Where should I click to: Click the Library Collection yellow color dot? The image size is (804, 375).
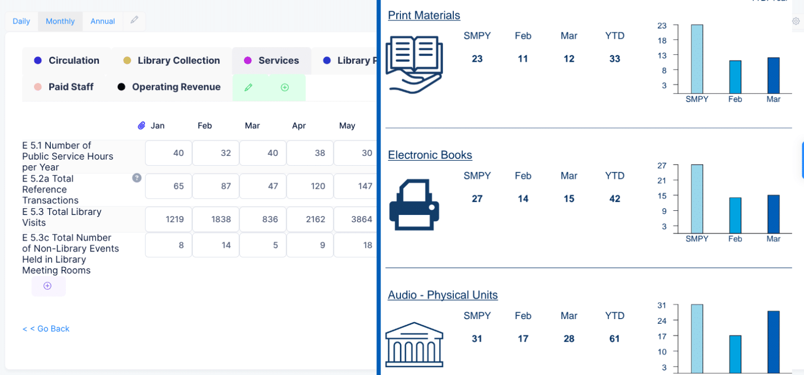point(127,61)
